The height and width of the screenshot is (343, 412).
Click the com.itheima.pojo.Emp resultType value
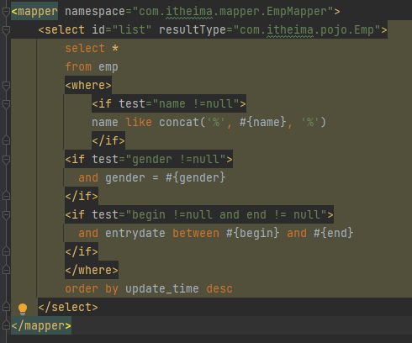pyautogui.click(x=307, y=30)
